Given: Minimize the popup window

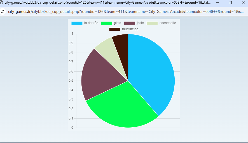Looking at the screenshot, I should pyautogui.click(x=217, y=3).
